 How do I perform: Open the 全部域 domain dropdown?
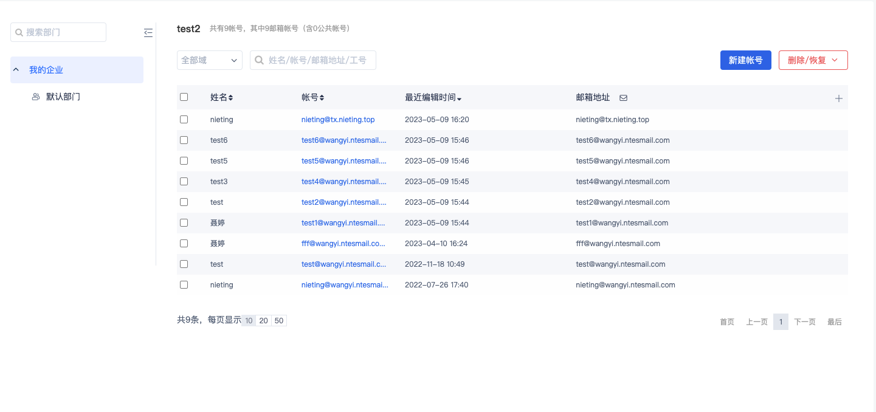click(209, 60)
